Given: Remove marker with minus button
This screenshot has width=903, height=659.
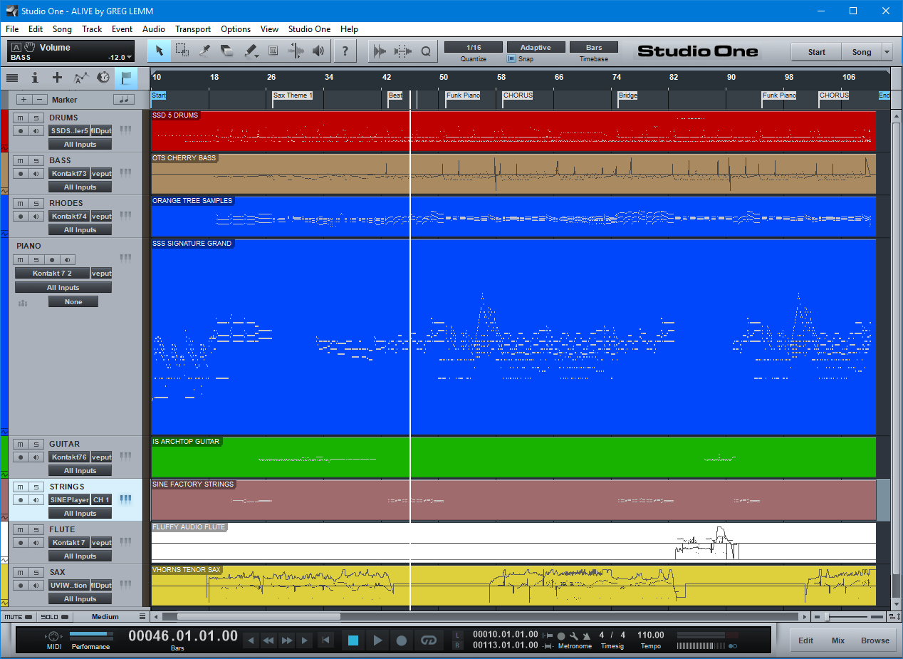Looking at the screenshot, I should 41,100.
